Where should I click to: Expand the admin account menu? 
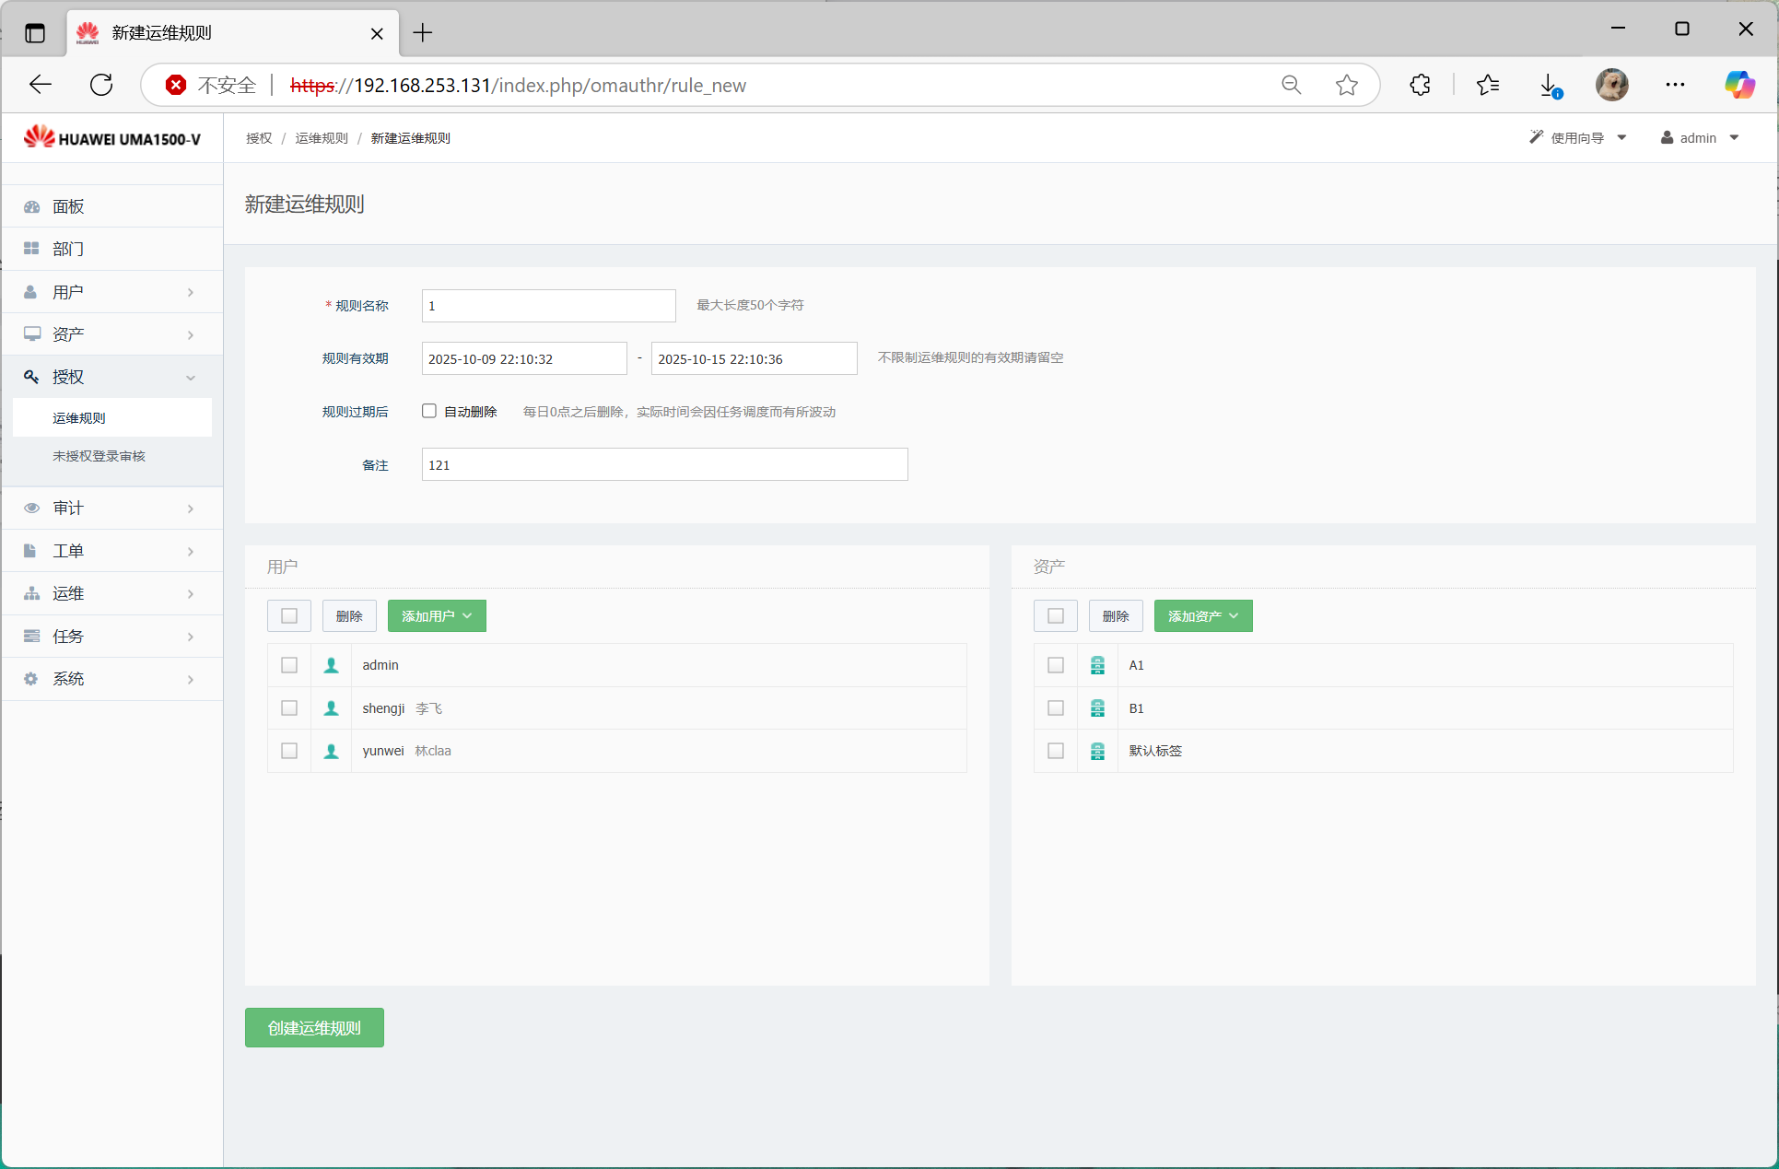(x=1700, y=138)
